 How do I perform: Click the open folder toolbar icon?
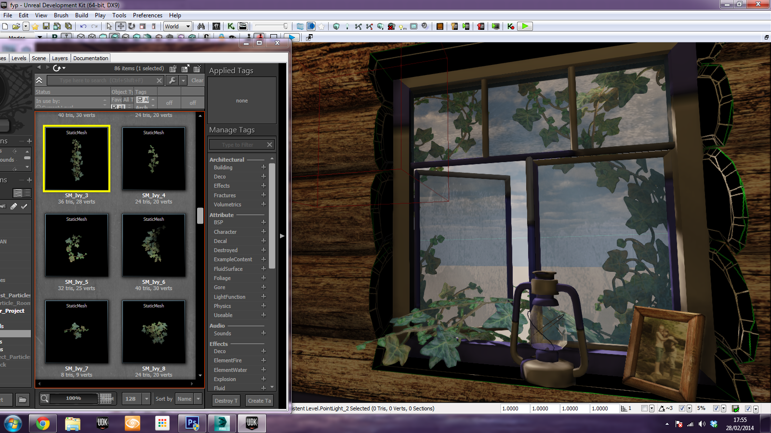[x=16, y=26]
